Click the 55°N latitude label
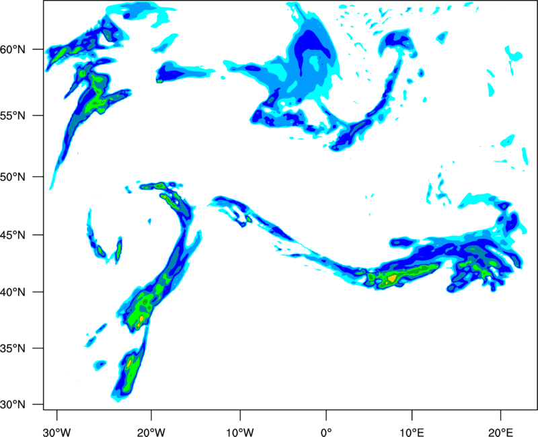Image resolution: width=538 pixels, height=437 pixels. click(13, 116)
